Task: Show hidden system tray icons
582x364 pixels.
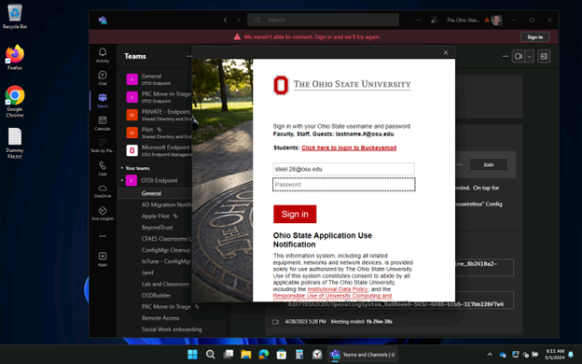Action: coord(490,355)
